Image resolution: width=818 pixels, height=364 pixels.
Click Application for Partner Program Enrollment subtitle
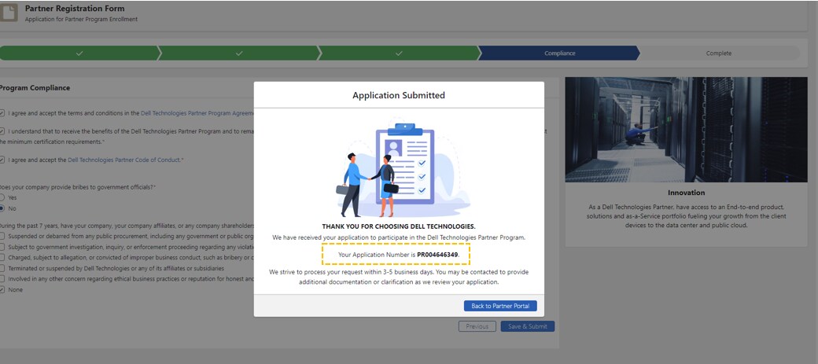point(81,20)
